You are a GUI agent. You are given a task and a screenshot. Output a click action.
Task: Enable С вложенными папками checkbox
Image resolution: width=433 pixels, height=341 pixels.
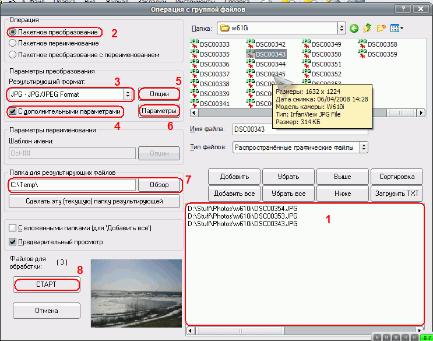(13, 227)
